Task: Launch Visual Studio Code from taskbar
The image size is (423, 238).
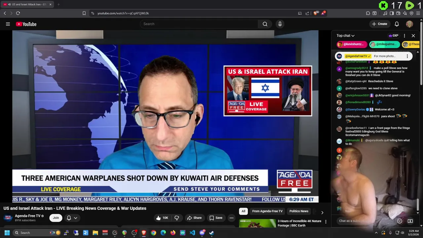Action: click(192, 233)
